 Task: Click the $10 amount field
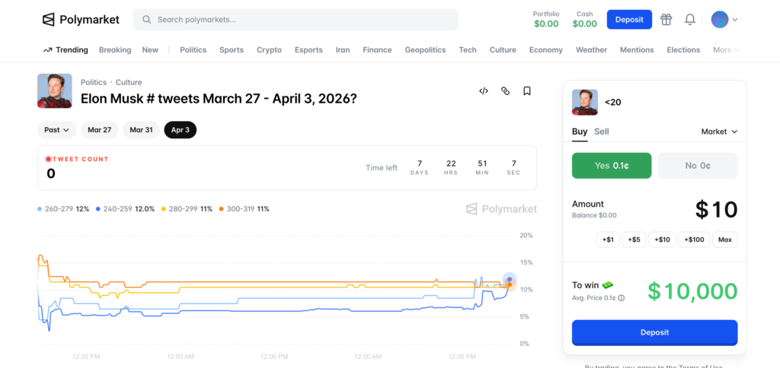click(x=716, y=210)
